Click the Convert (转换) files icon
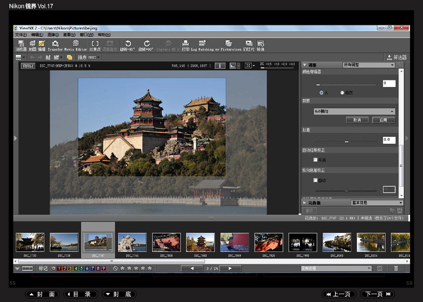The width and height of the screenshot is (423, 302). [x=260, y=46]
